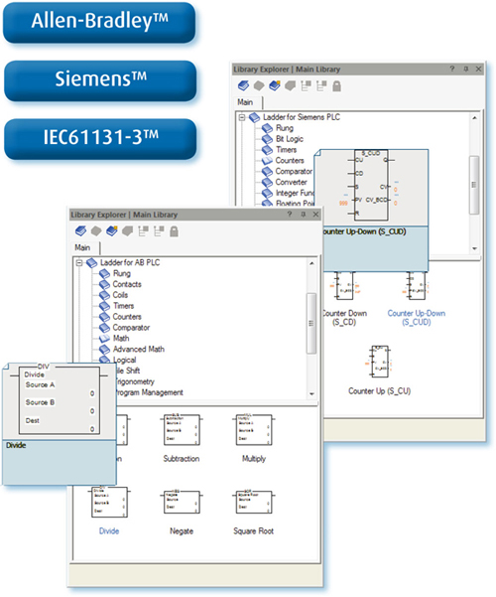Click the Allen-Bradley blue button
Image resolution: width=496 pixels, height=597 pixels.
pyautogui.click(x=99, y=22)
